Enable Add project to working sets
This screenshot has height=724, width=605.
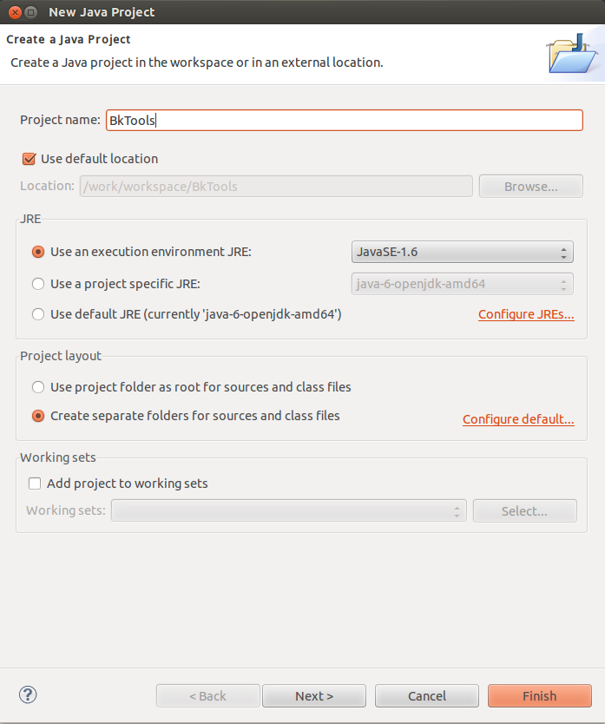35,484
